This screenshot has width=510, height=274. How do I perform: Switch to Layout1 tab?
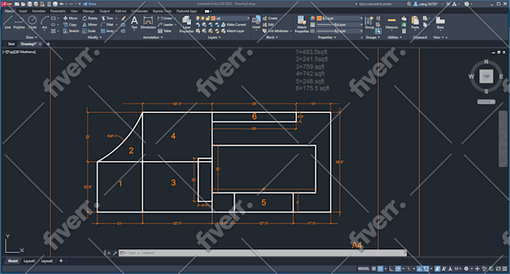[29, 261]
